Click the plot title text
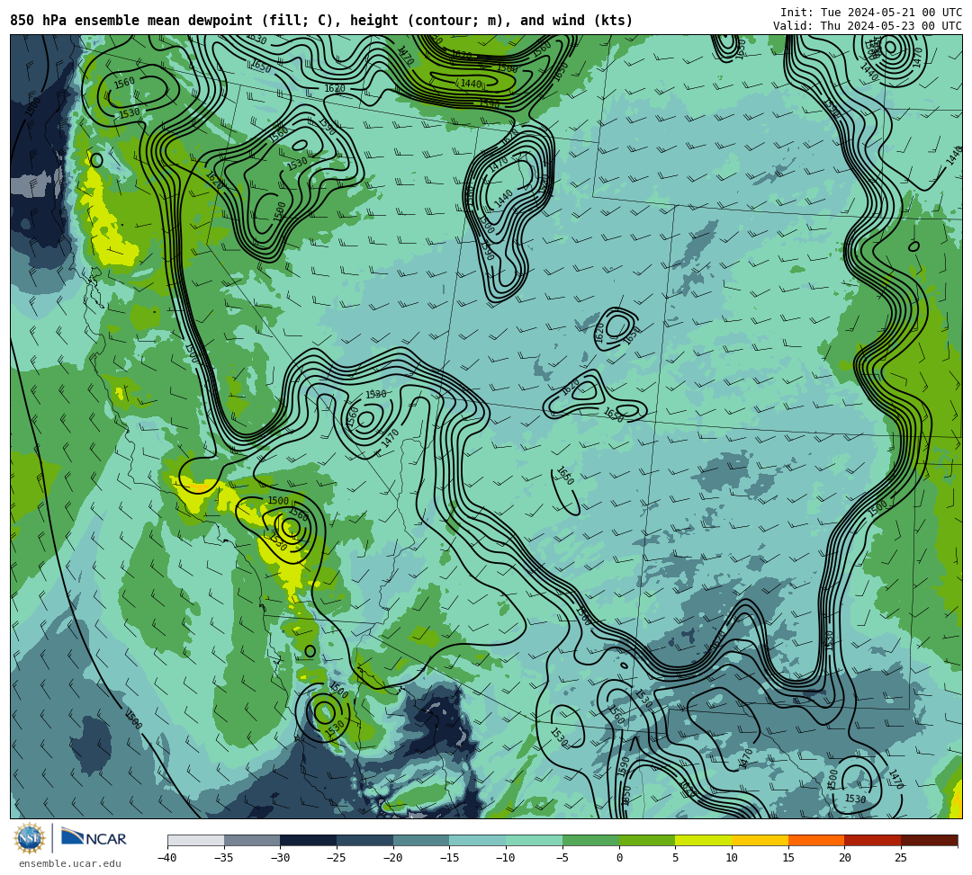 321,21
